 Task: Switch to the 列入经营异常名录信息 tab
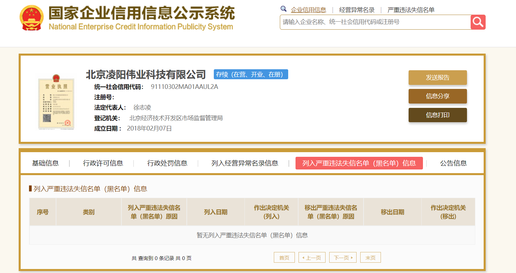(x=245, y=163)
